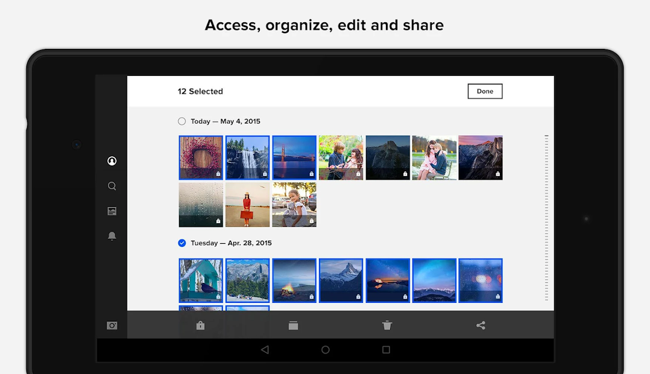Deselect the waterfall photo thumbnail
Screen dimensions: 650x374
point(247,157)
